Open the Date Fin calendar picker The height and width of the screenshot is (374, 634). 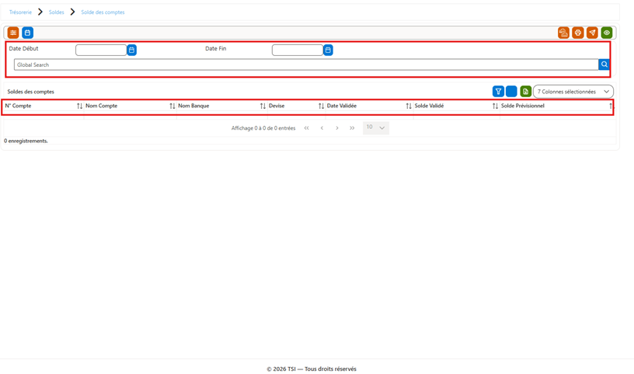tap(328, 50)
